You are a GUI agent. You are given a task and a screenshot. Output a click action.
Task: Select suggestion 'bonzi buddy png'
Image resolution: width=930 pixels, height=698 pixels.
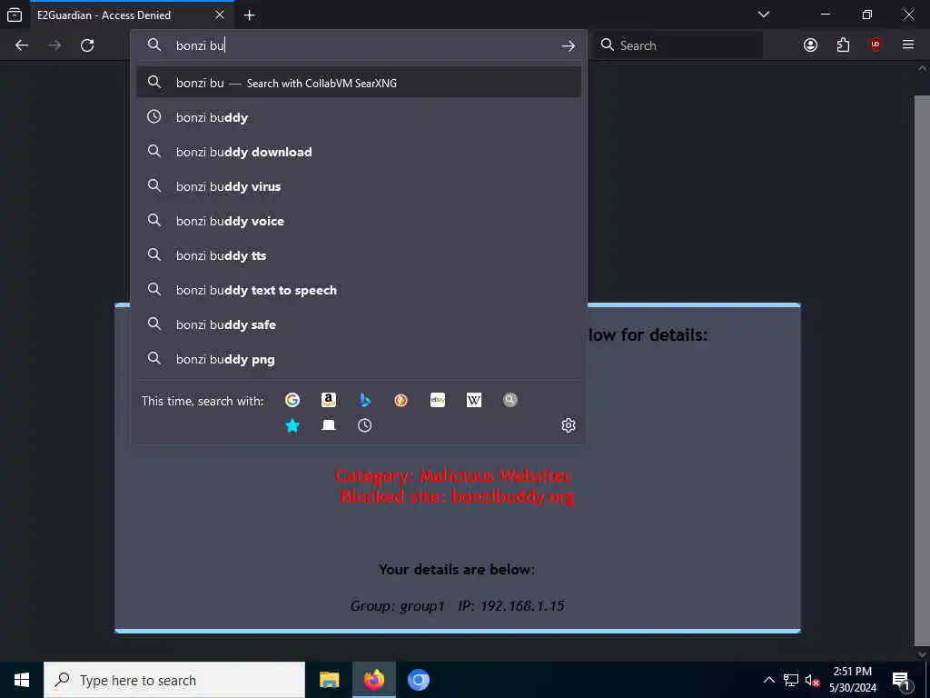click(358, 359)
